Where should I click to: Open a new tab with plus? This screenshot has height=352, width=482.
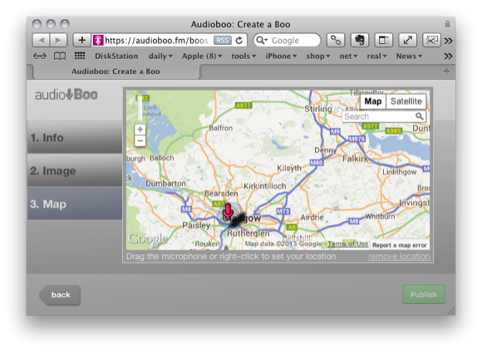[446, 71]
